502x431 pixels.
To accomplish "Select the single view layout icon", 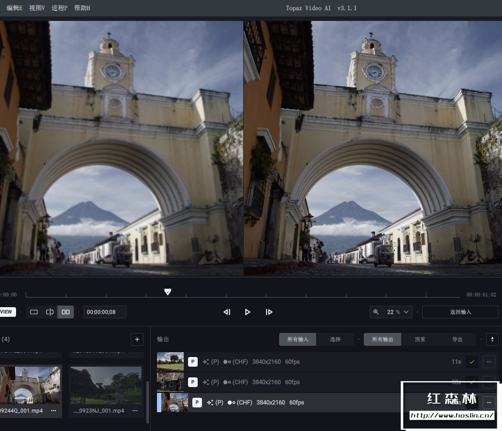I will pyautogui.click(x=34, y=312).
